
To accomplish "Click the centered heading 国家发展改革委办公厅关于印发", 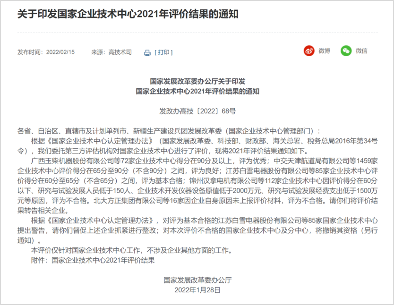I will [x=197, y=81].
